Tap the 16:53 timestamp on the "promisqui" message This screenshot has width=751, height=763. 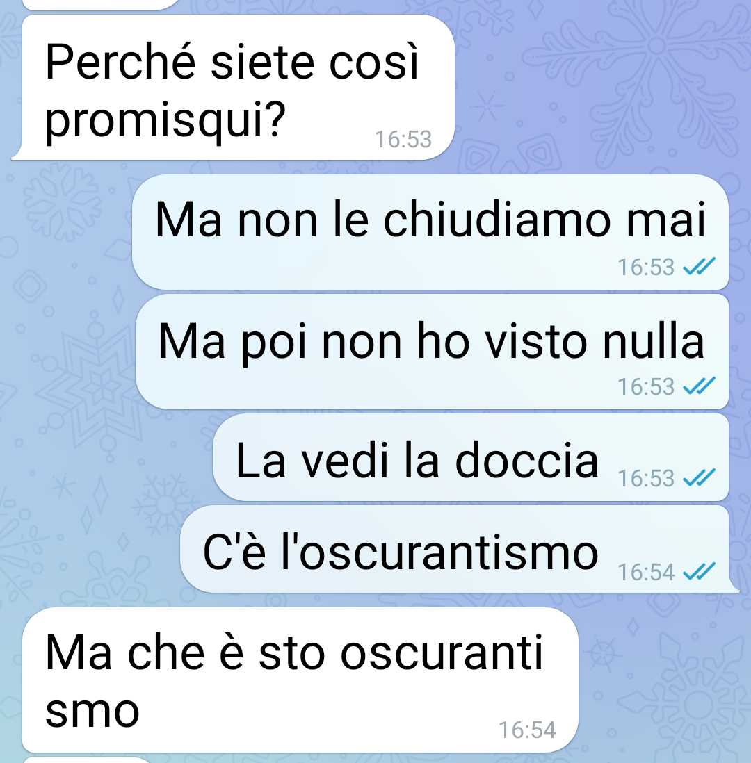coord(403,139)
